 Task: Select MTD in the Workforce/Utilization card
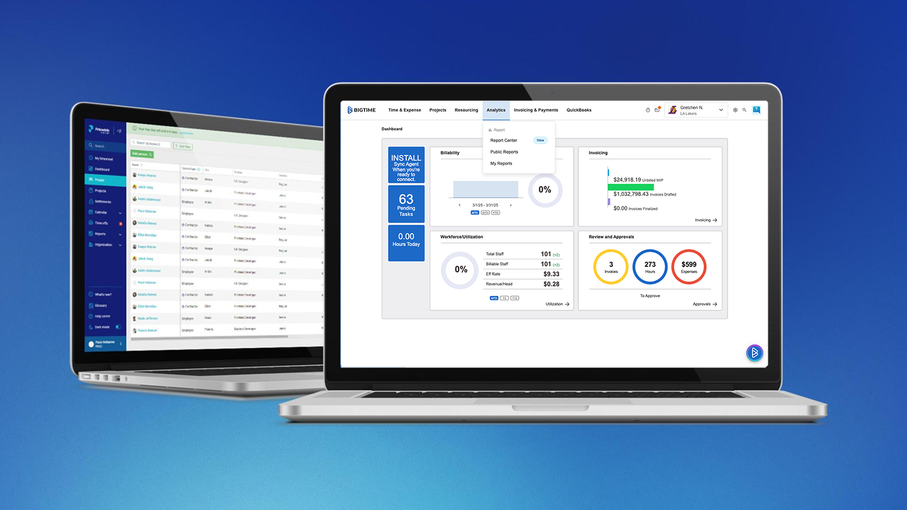click(x=494, y=298)
